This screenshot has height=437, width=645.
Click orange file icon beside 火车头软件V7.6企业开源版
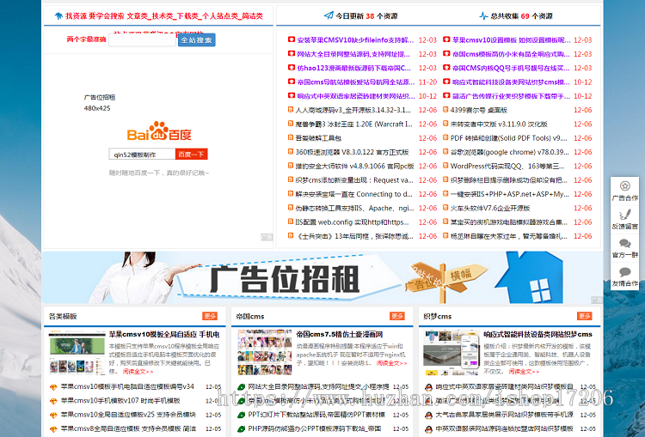pos(445,208)
